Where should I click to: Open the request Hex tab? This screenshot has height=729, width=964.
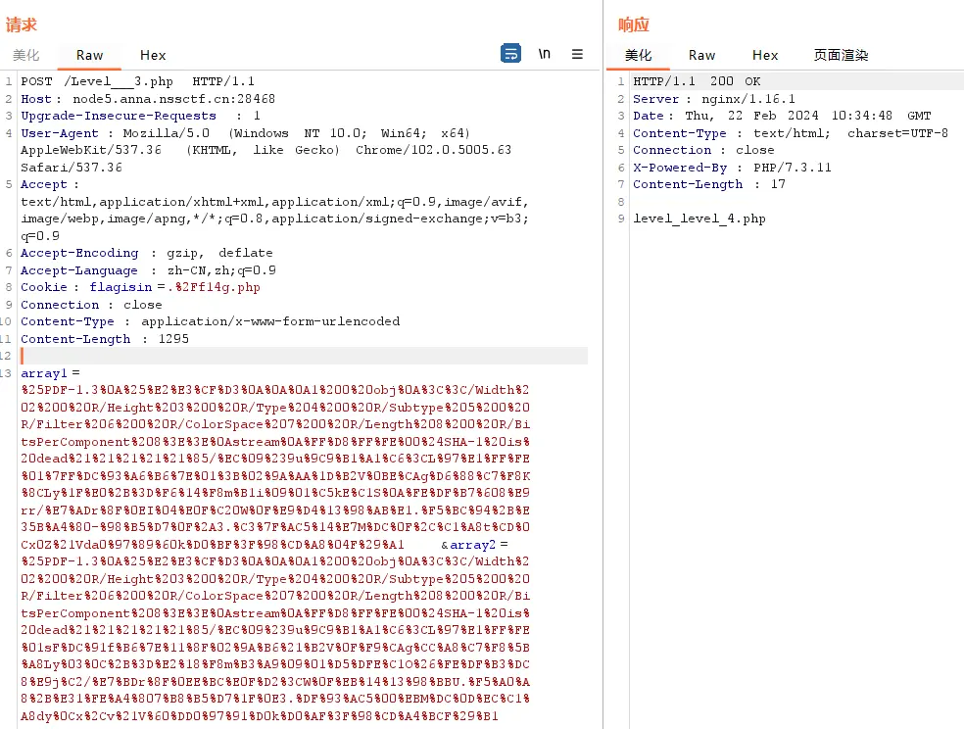153,56
